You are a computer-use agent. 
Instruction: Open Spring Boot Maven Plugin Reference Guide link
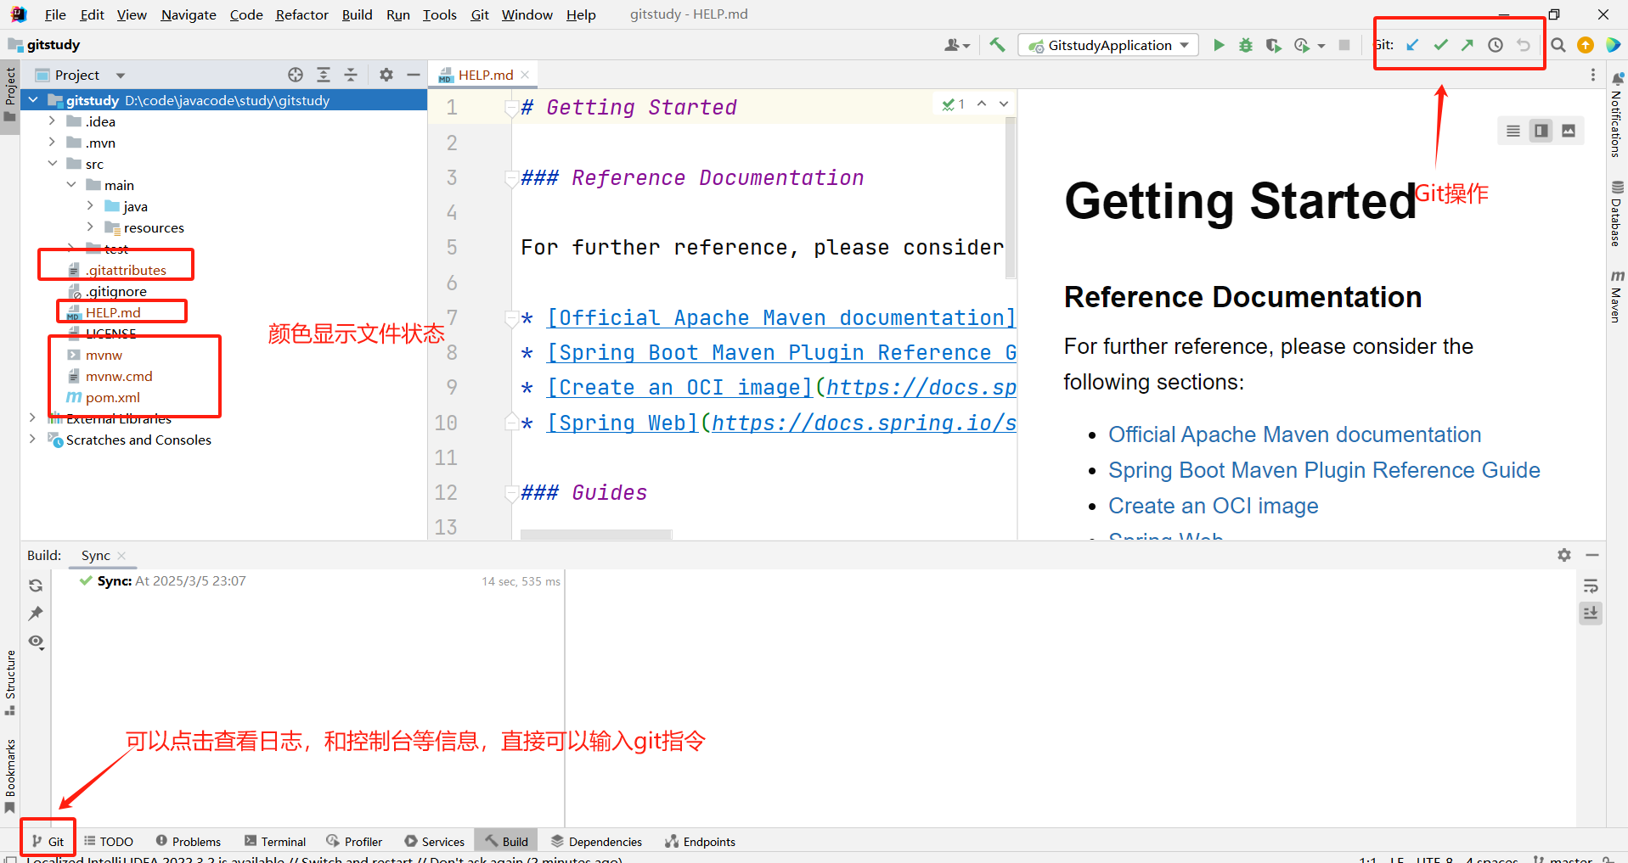(1324, 470)
